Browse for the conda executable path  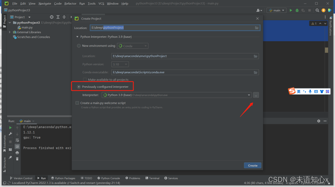click(256, 72)
